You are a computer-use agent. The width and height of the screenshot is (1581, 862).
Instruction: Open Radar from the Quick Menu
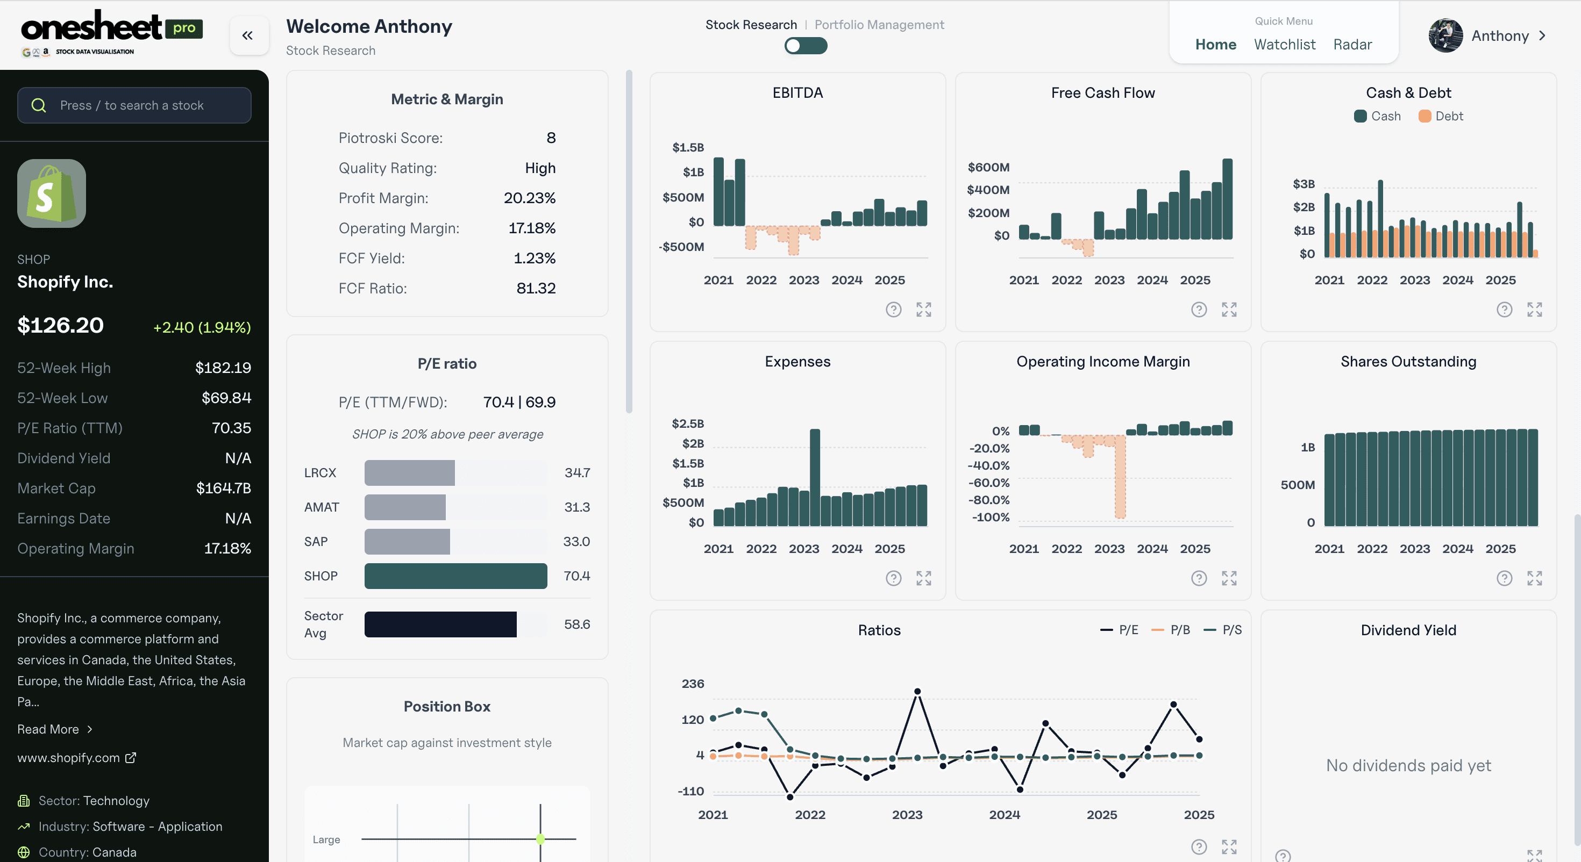coord(1352,44)
